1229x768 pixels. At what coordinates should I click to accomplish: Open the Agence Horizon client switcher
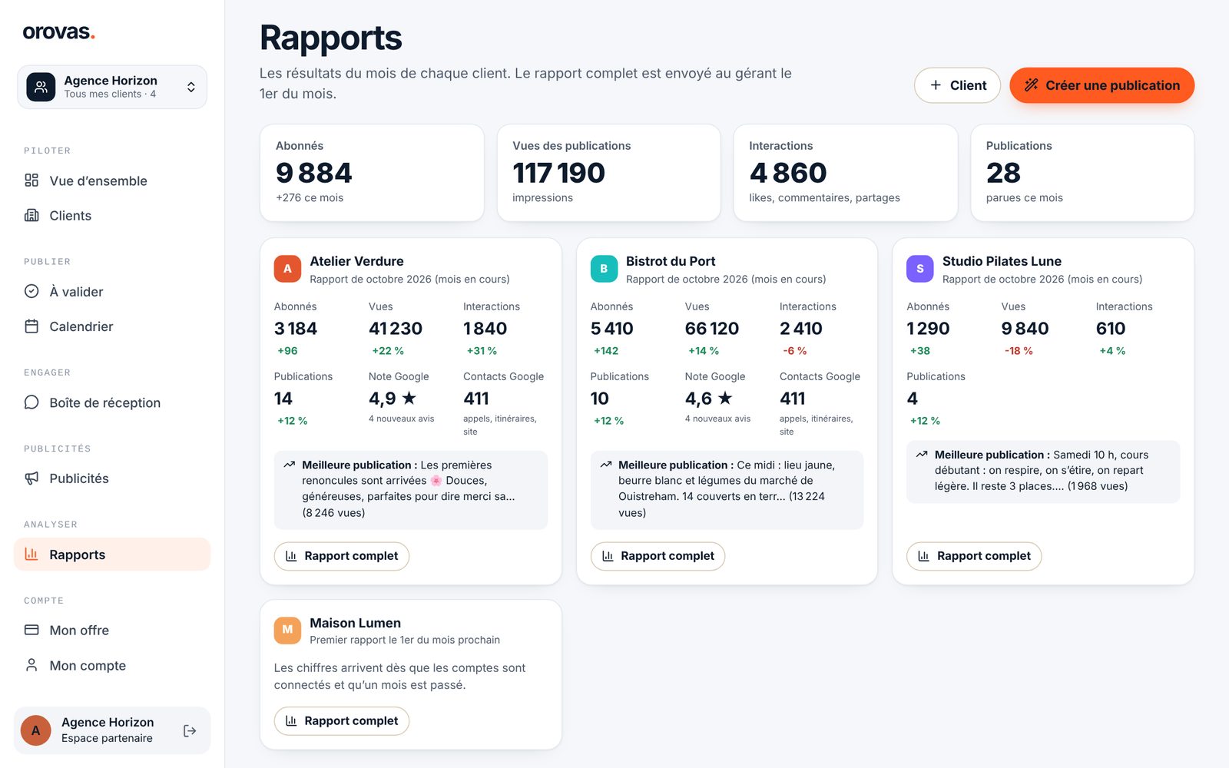112,87
